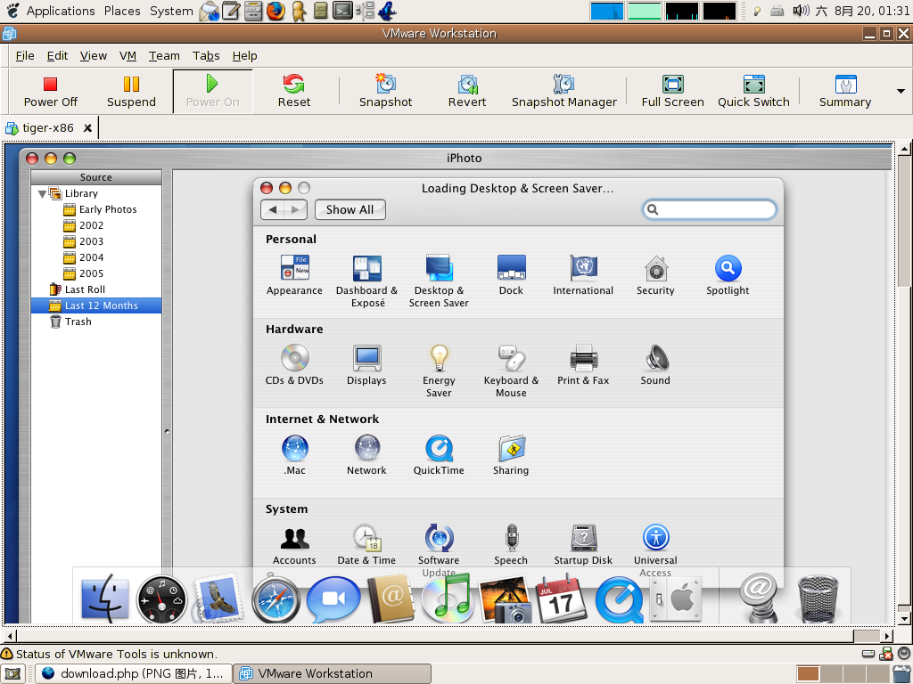Launch Safari from the Mac dock
Viewport: 913px width, 684px height.
coord(276,599)
